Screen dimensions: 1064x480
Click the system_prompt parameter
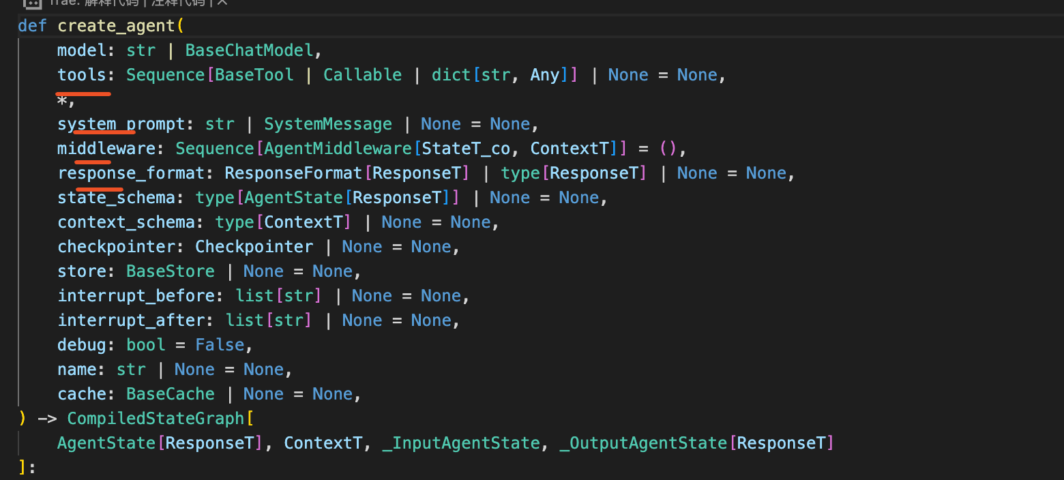[121, 124]
